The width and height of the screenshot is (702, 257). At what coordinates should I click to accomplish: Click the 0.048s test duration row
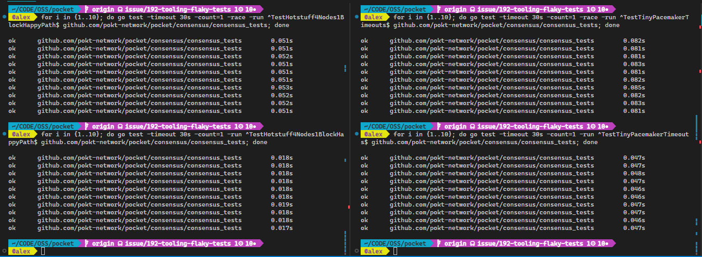tap(503, 173)
